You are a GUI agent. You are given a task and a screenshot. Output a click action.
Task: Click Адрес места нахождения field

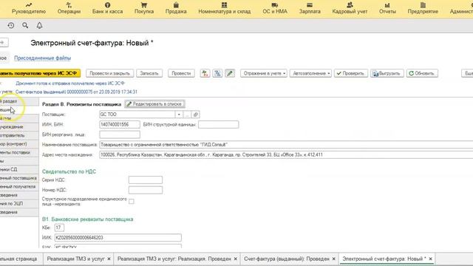pyautogui.click(x=286, y=154)
